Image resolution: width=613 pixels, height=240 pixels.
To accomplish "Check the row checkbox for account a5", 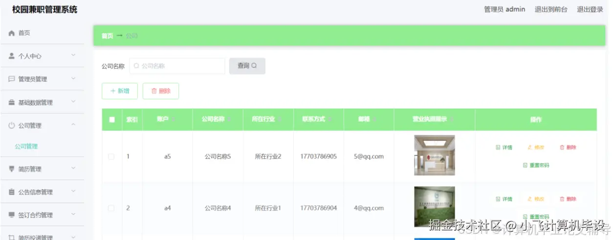I will tap(111, 156).
